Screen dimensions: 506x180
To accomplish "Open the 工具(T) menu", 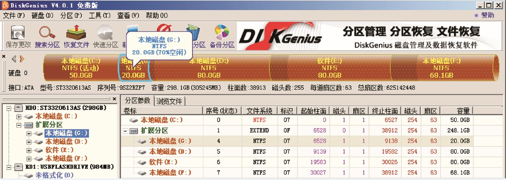I will pyautogui.click(x=100, y=15).
